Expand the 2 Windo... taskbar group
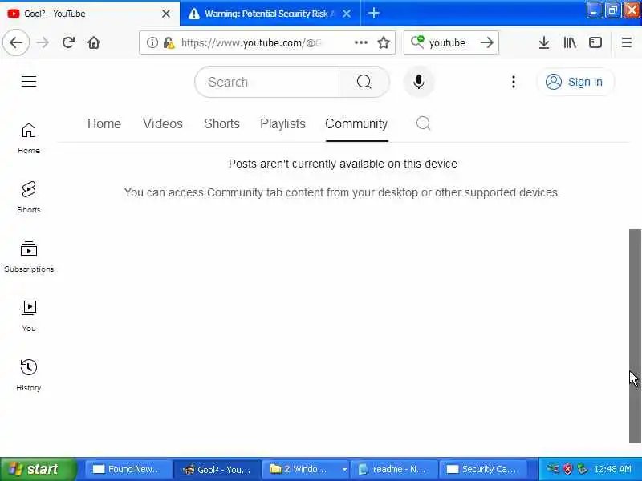 coord(305,469)
